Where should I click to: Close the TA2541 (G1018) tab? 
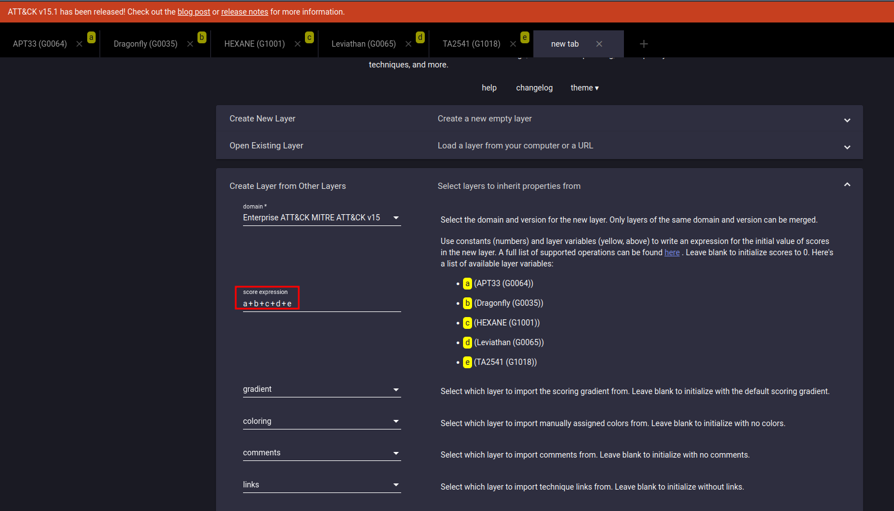point(513,44)
